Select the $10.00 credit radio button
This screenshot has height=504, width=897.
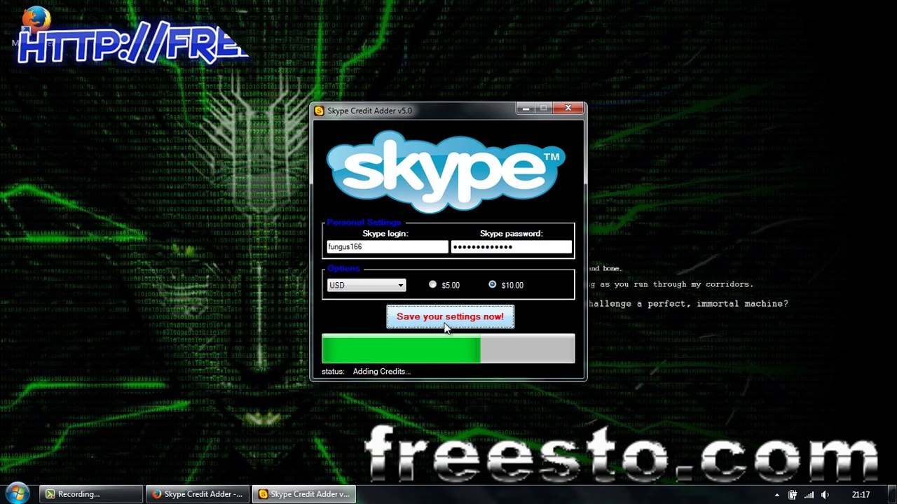[x=493, y=284]
